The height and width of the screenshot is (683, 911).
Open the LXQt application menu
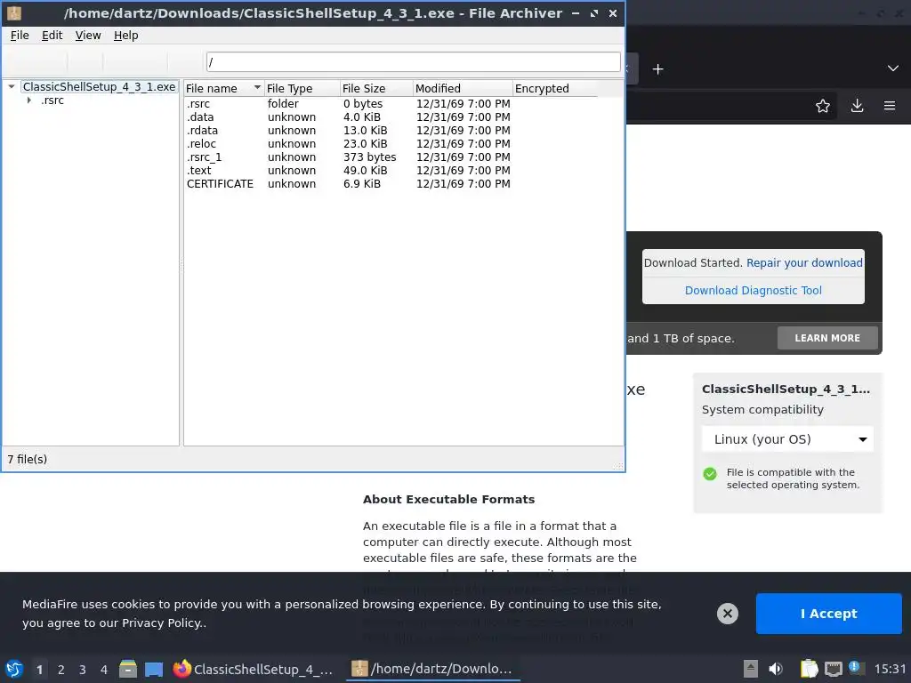[x=14, y=669]
